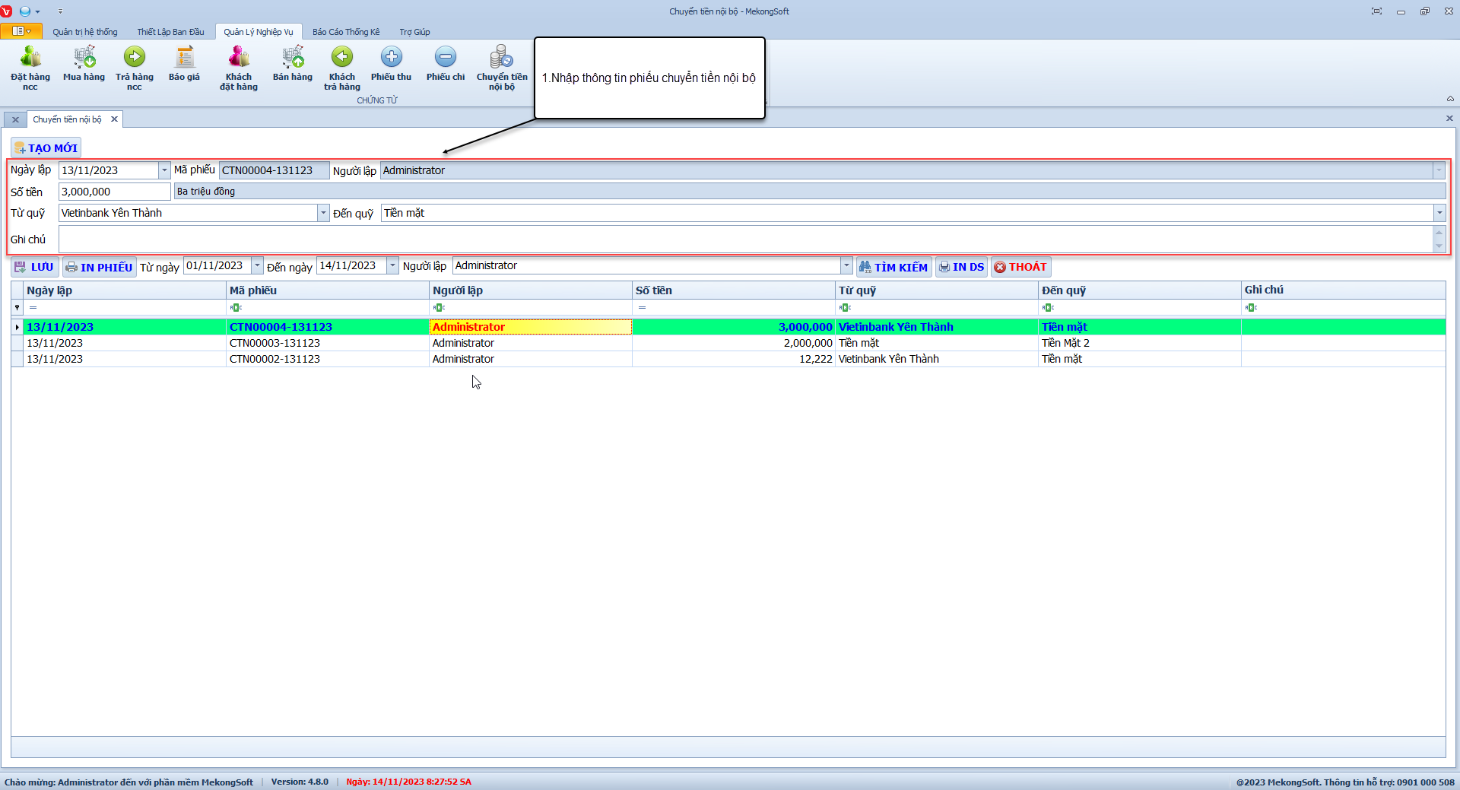This screenshot has height=790, width=1460.
Task: Open the Đặt hàng ncc ribbon tool
Action: (x=30, y=68)
